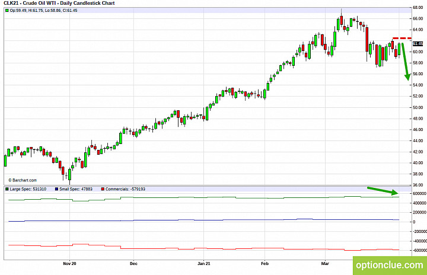Click the 64.00 price axis label
Viewport: 427px width, 275px height.
tap(418, 30)
